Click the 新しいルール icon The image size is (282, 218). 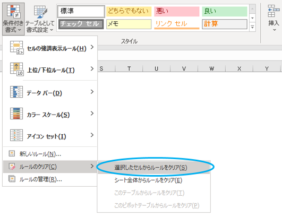click(12, 153)
